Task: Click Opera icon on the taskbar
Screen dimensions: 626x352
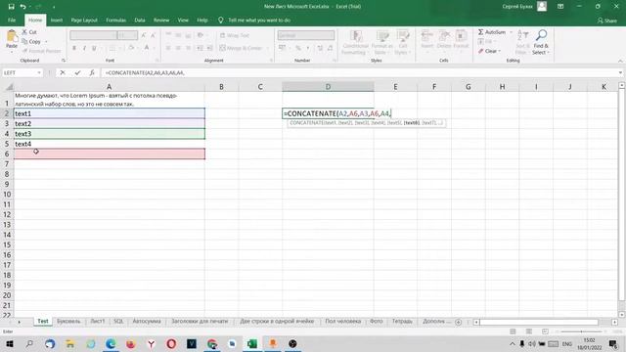Action: point(171,343)
